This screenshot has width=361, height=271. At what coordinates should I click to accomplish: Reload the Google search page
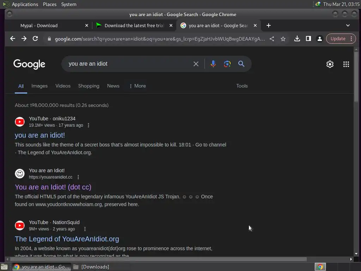pos(35,39)
